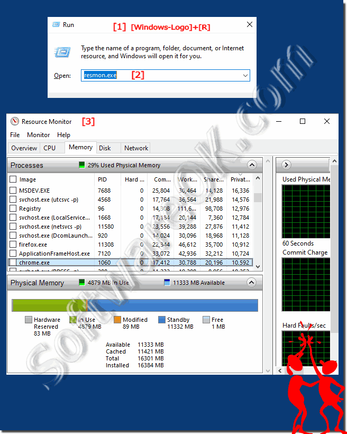Click the graphs pane scroll left arrow
This screenshot has height=434, width=347.
[280, 370]
